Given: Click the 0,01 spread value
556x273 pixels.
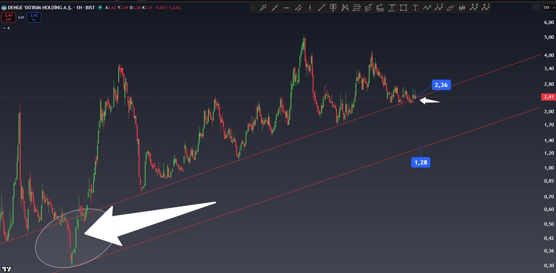Looking at the screenshot, I should click(21, 17).
